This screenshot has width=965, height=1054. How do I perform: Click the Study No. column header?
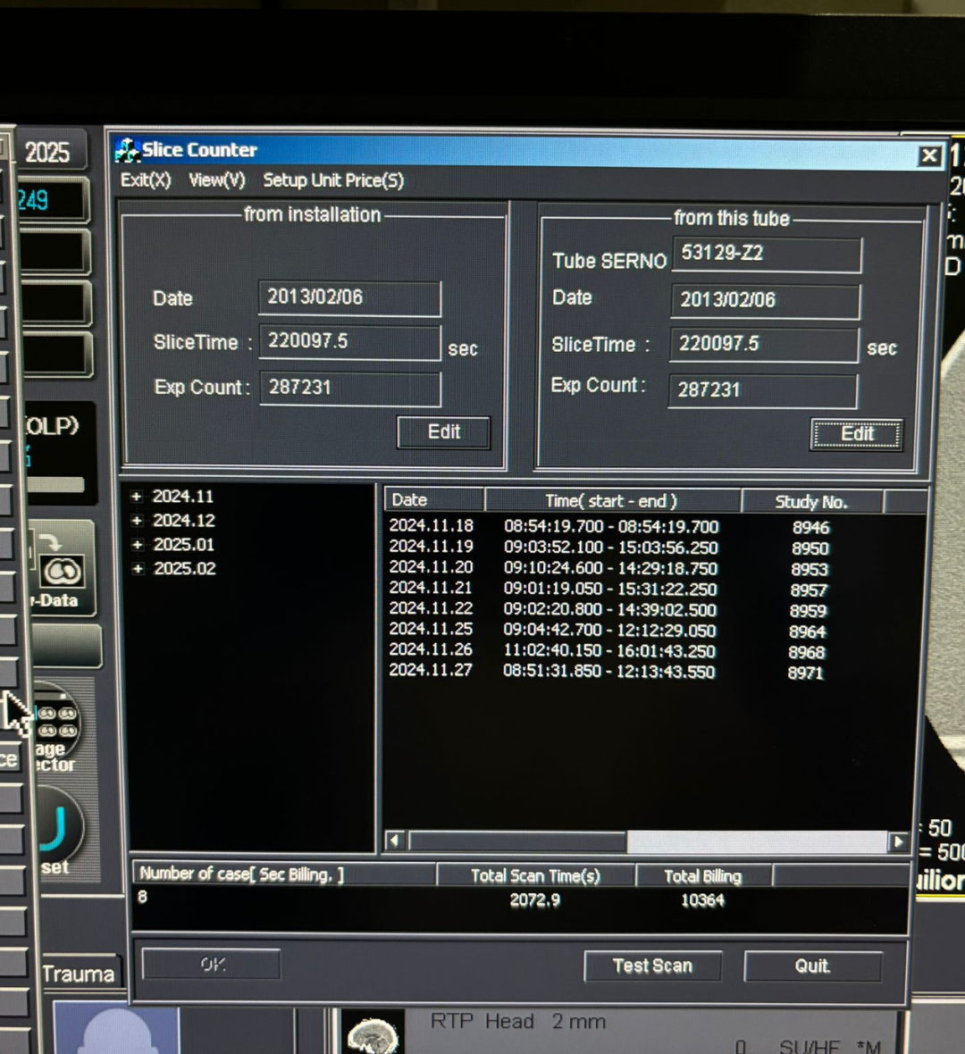[x=811, y=501]
